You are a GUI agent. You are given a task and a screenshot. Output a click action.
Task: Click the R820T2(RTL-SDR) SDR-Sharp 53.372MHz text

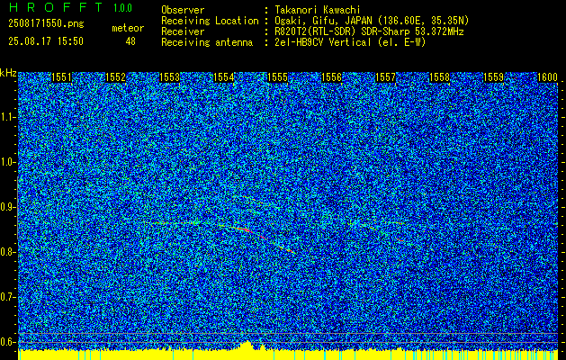pyautogui.click(x=369, y=31)
